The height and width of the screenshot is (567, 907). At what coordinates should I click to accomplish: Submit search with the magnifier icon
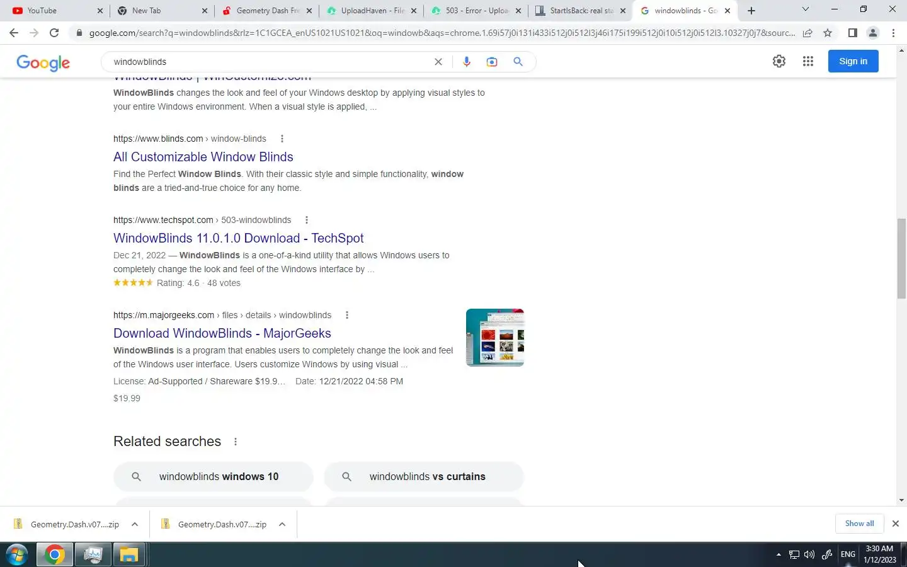(x=518, y=62)
